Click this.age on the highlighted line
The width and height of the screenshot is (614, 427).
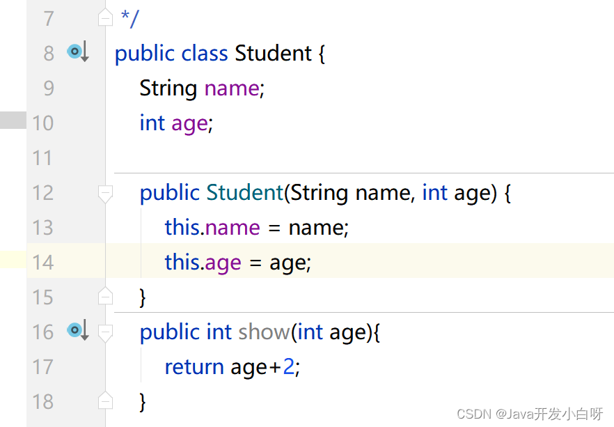[x=203, y=263]
